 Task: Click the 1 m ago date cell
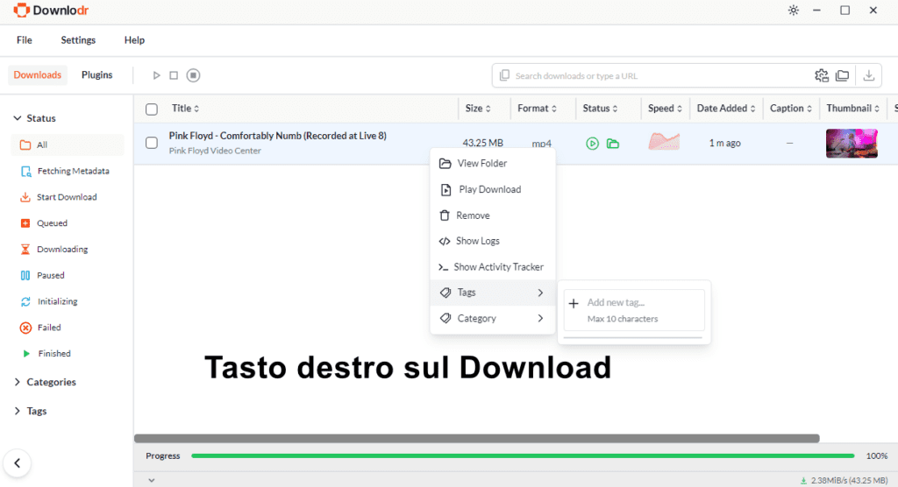[725, 143]
